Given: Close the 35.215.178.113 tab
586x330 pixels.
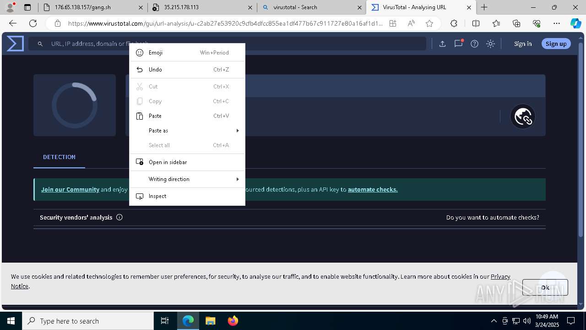Looking at the screenshot, I should [250, 7].
